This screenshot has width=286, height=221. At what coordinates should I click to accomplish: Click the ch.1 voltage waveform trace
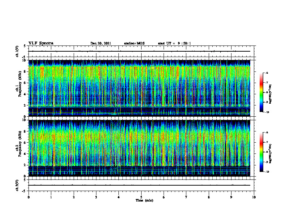pyautogui.click(x=139, y=51)
